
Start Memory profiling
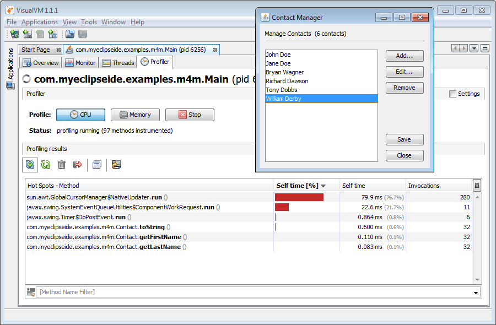(135, 115)
